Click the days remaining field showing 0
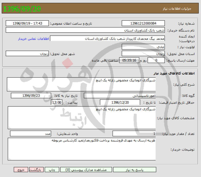 pyautogui.click(x=156, y=60)
